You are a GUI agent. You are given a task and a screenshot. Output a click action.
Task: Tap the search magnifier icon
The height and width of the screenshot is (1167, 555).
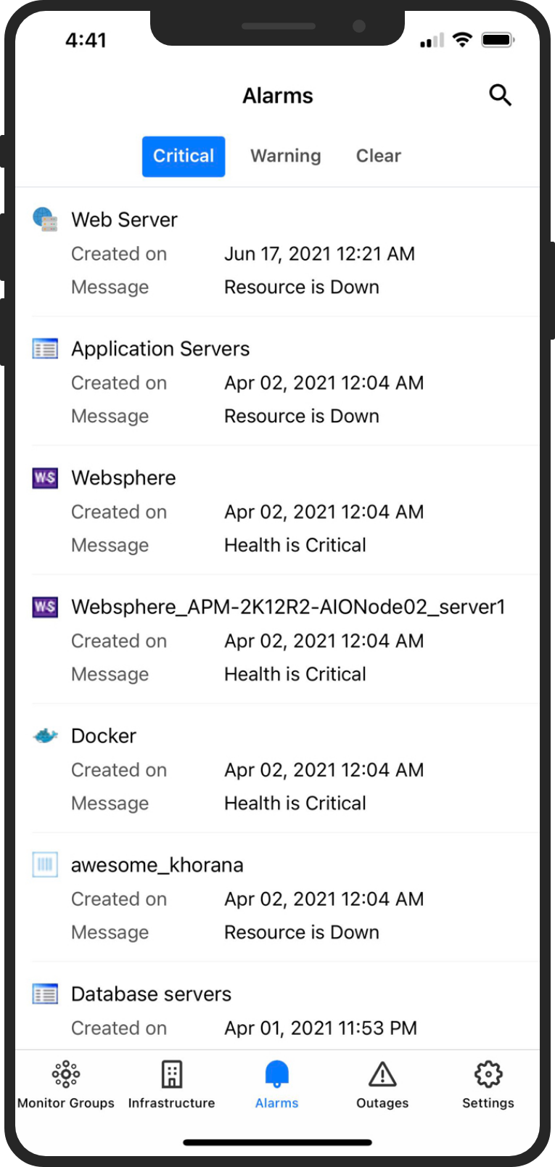coord(500,95)
